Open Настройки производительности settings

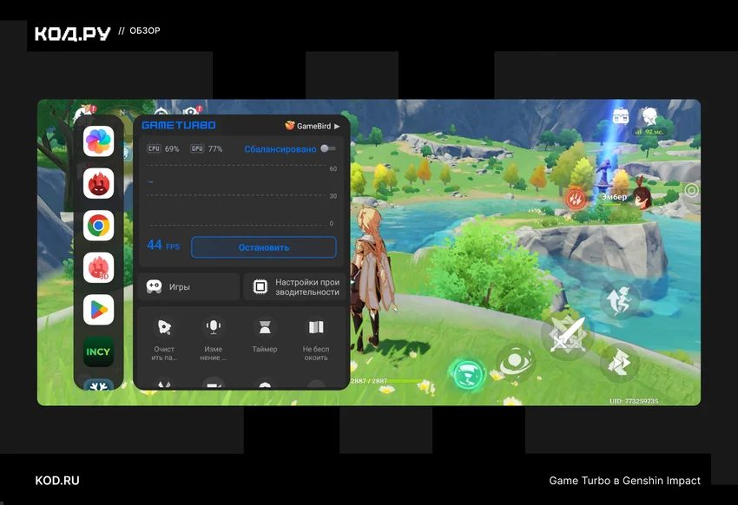pyautogui.click(x=295, y=287)
